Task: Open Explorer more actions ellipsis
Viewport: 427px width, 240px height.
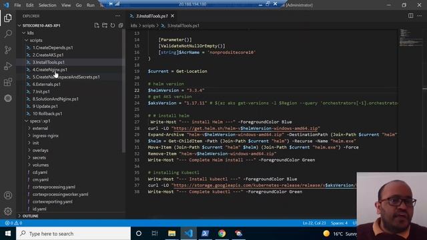Action: pyautogui.click(x=117, y=16)
